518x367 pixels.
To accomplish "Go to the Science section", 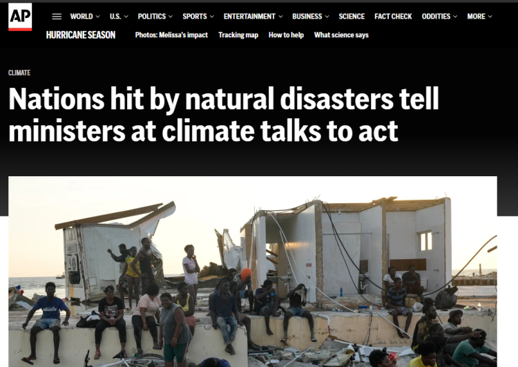I will (x=352, y=17).
